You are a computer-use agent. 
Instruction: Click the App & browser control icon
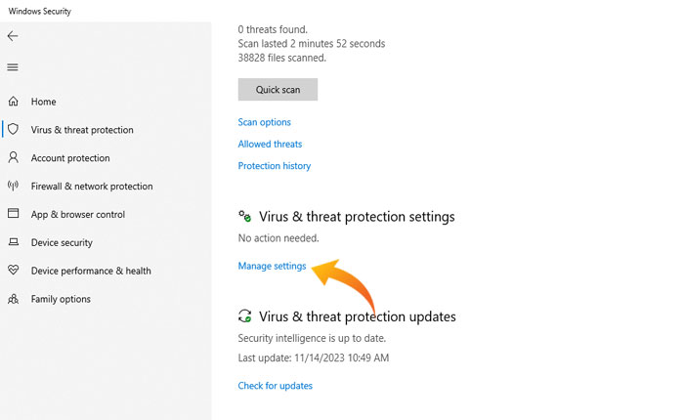[14, 214]
